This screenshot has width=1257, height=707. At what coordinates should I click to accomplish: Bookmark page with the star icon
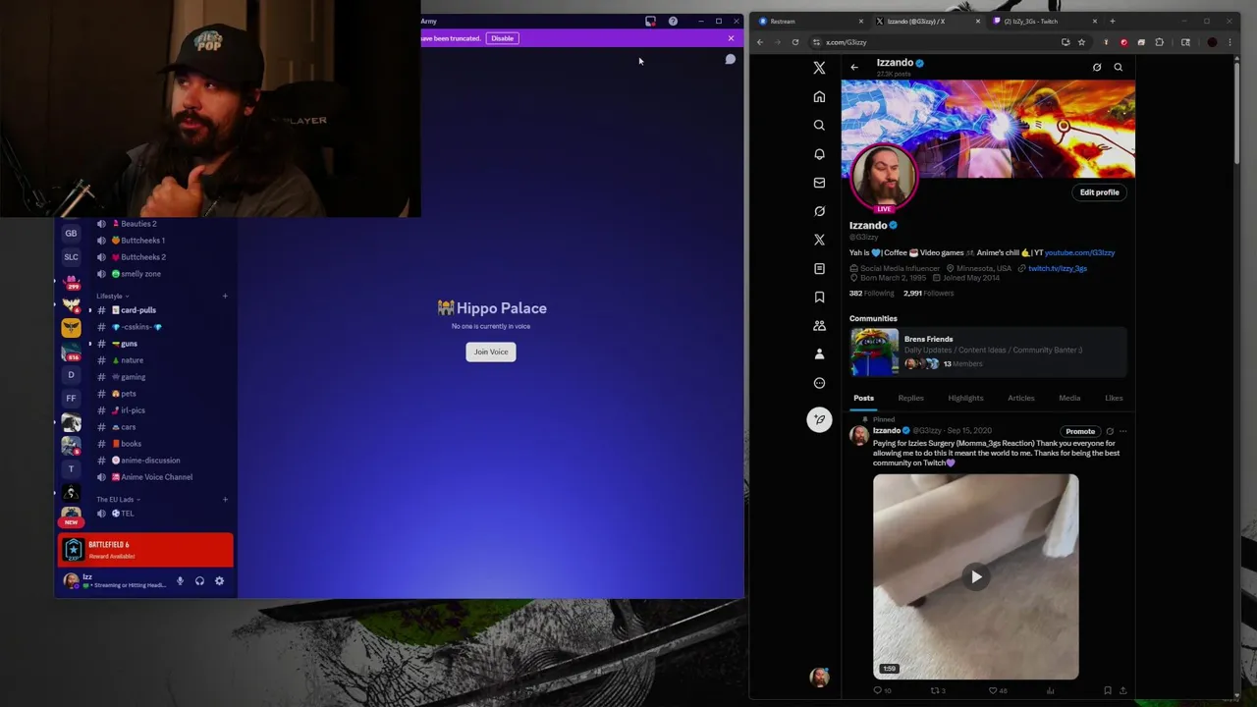[x=1081, y=42]
